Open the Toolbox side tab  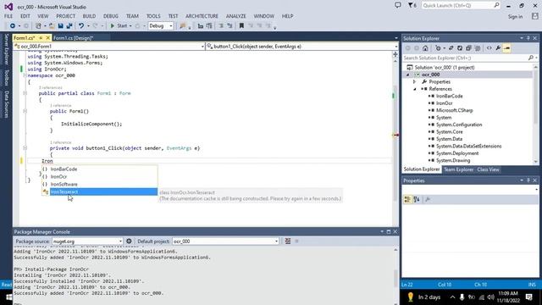pos(6,77)
